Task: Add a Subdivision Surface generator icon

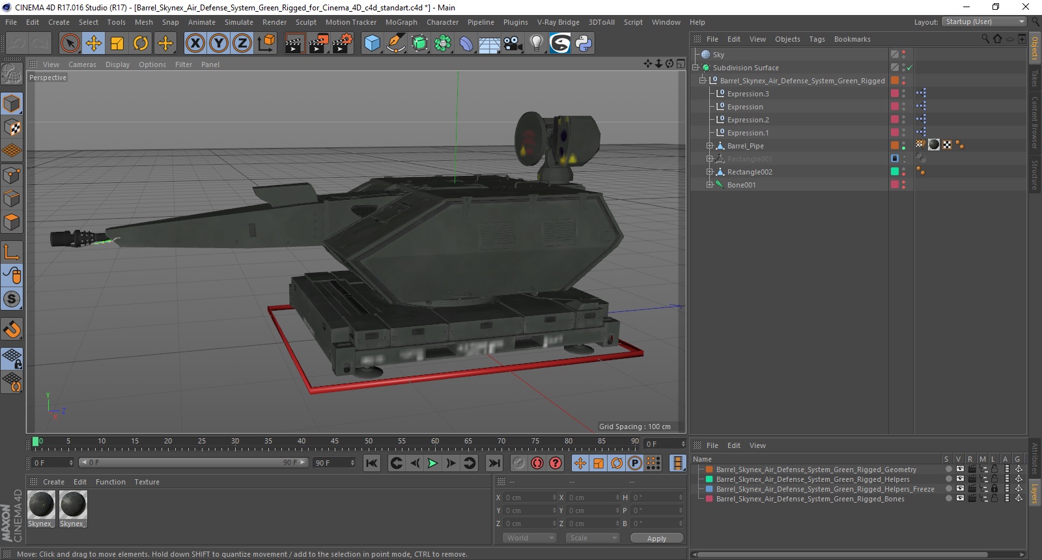Action: pos(419,44)
